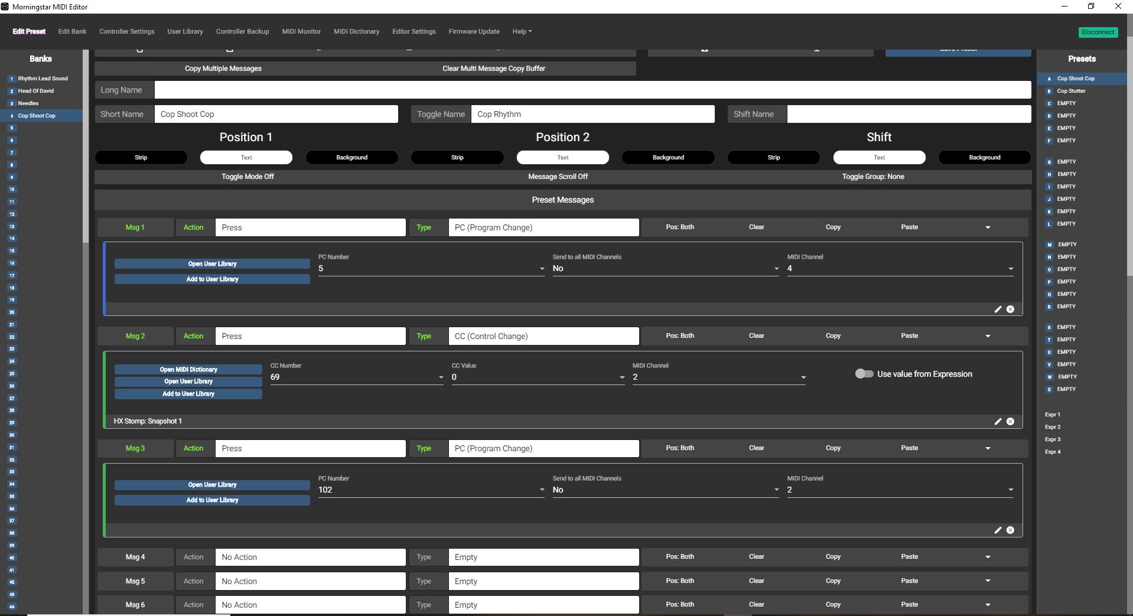Screen dimensions: 1133x616
Task: Open Msg 1 Send to all MIDI Channels dropdown
Action: (x=666, y=269)
